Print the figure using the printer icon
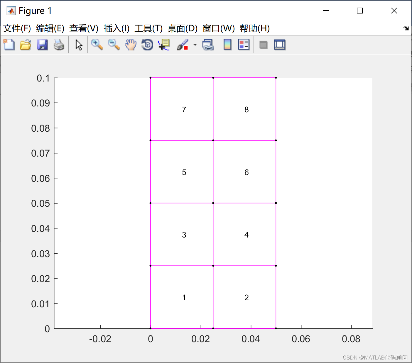The width and height of the screenshot is (412, 363). 59,45
